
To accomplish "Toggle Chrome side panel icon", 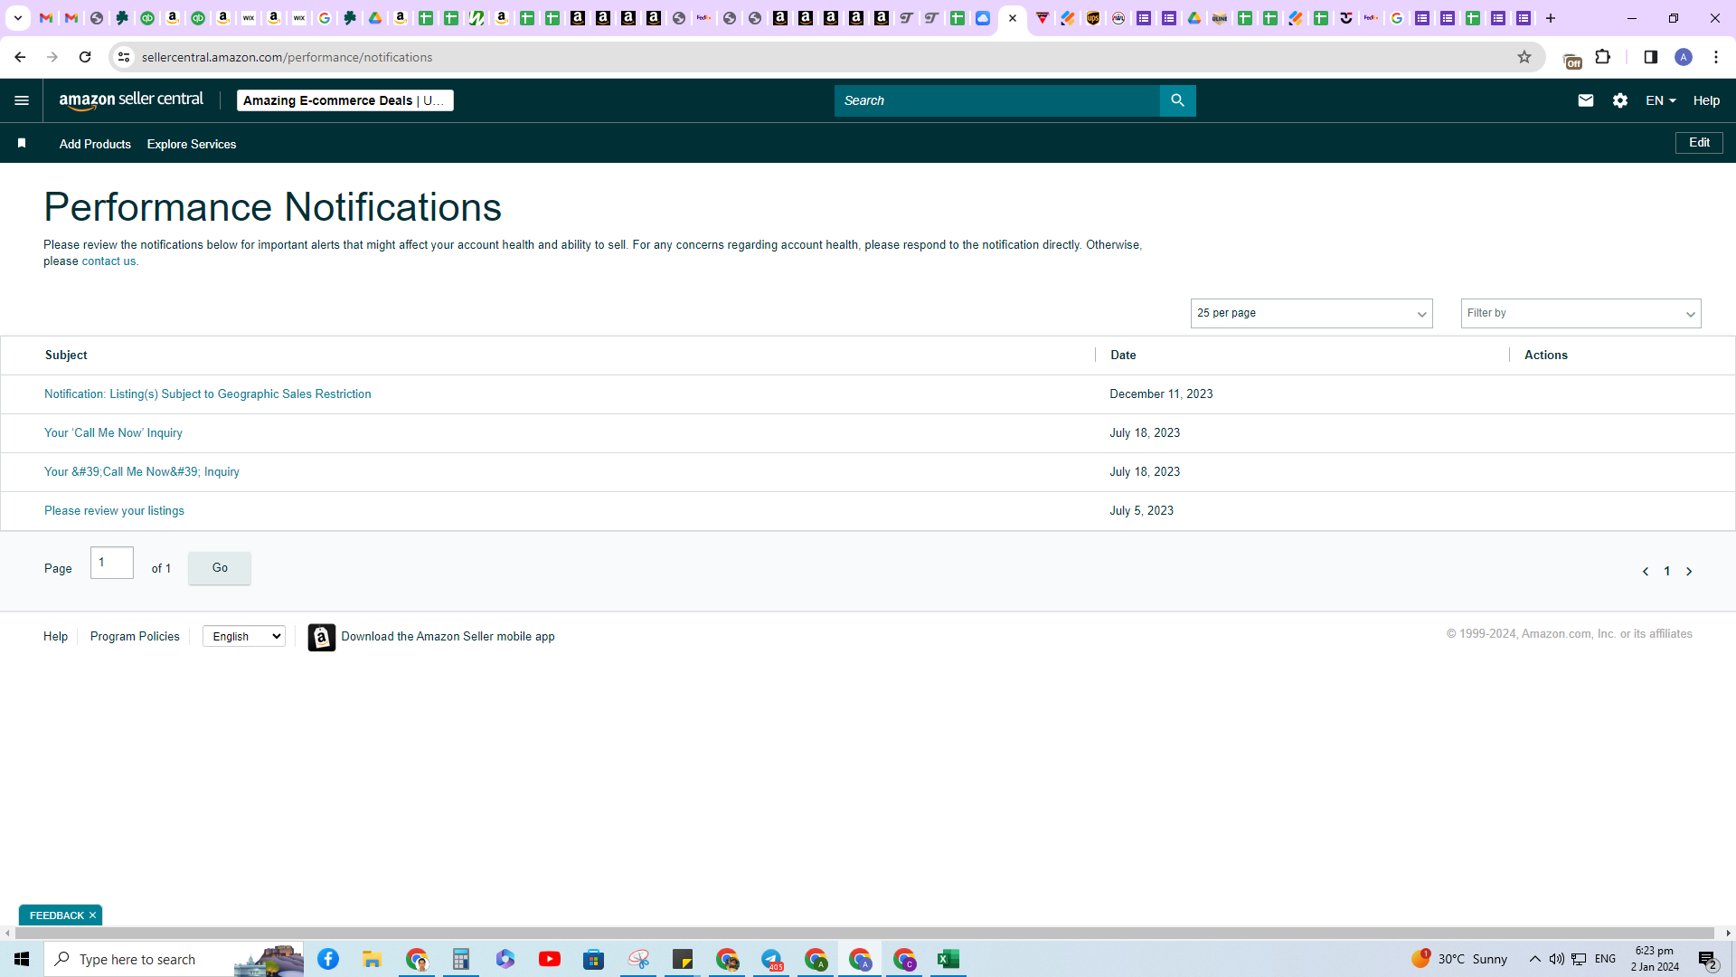I will tap(1650, 57).
